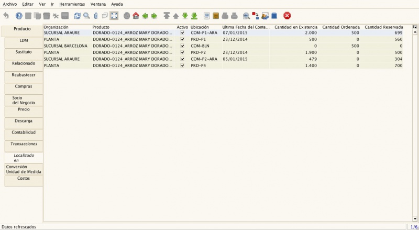Select the Socio del Negocio tab
The height and width of the screenshot is (230, 419).
(24, 100)
